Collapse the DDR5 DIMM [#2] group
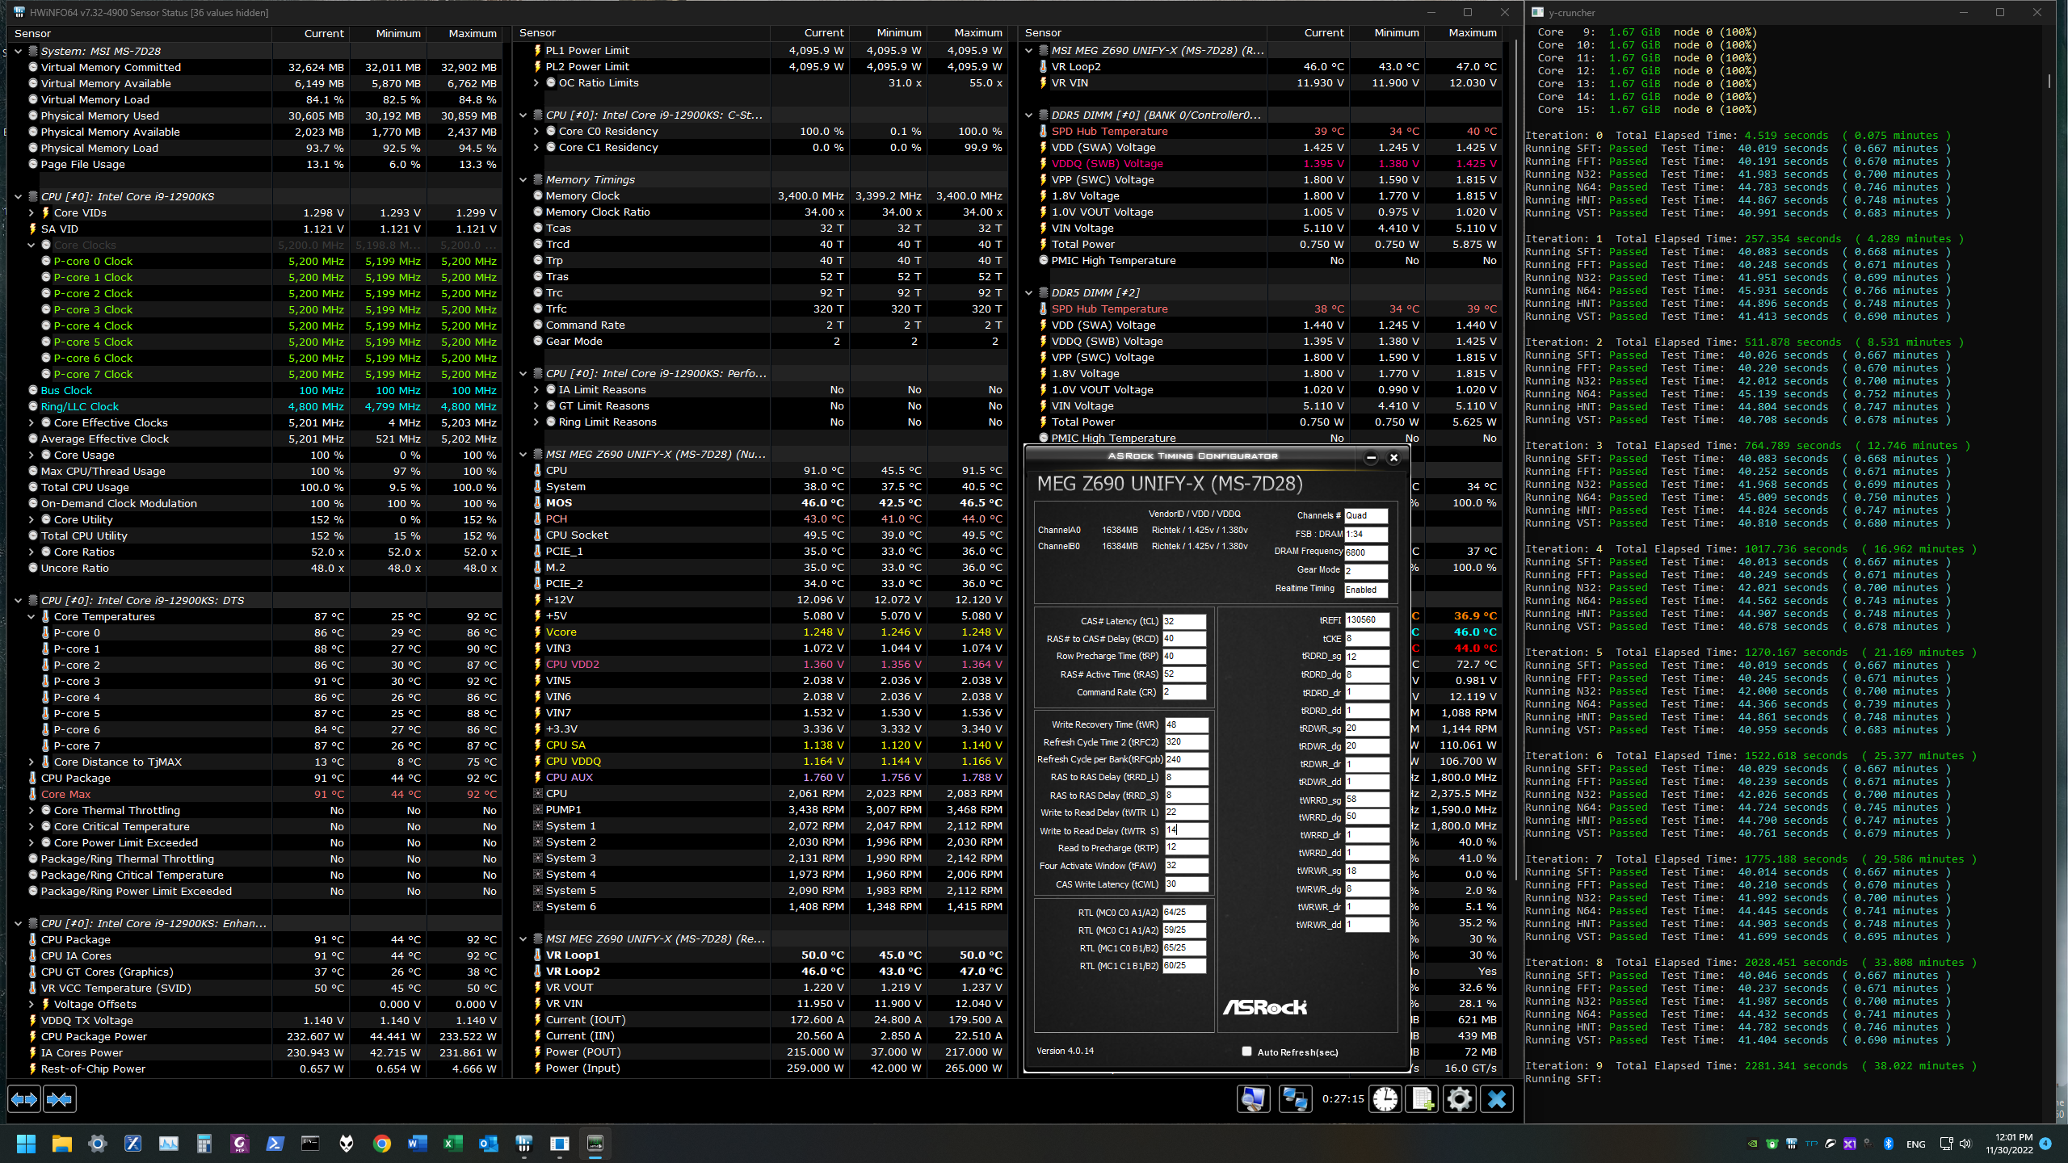Image resolution: width=2068 pixels, height=1163 pixels. point(1029,293)
